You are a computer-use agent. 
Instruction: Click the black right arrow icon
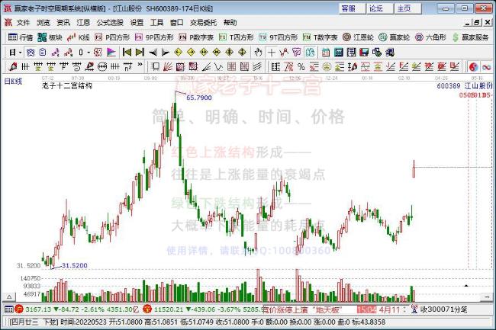point(165,52)
